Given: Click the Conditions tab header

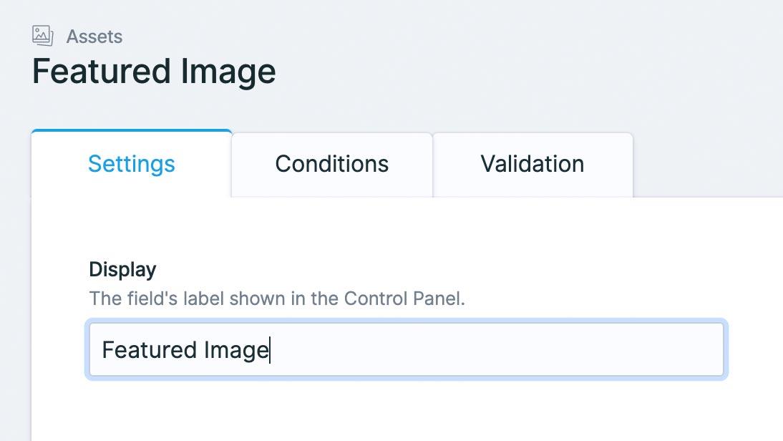Looking at the screenshot, I should click(331, 164).
